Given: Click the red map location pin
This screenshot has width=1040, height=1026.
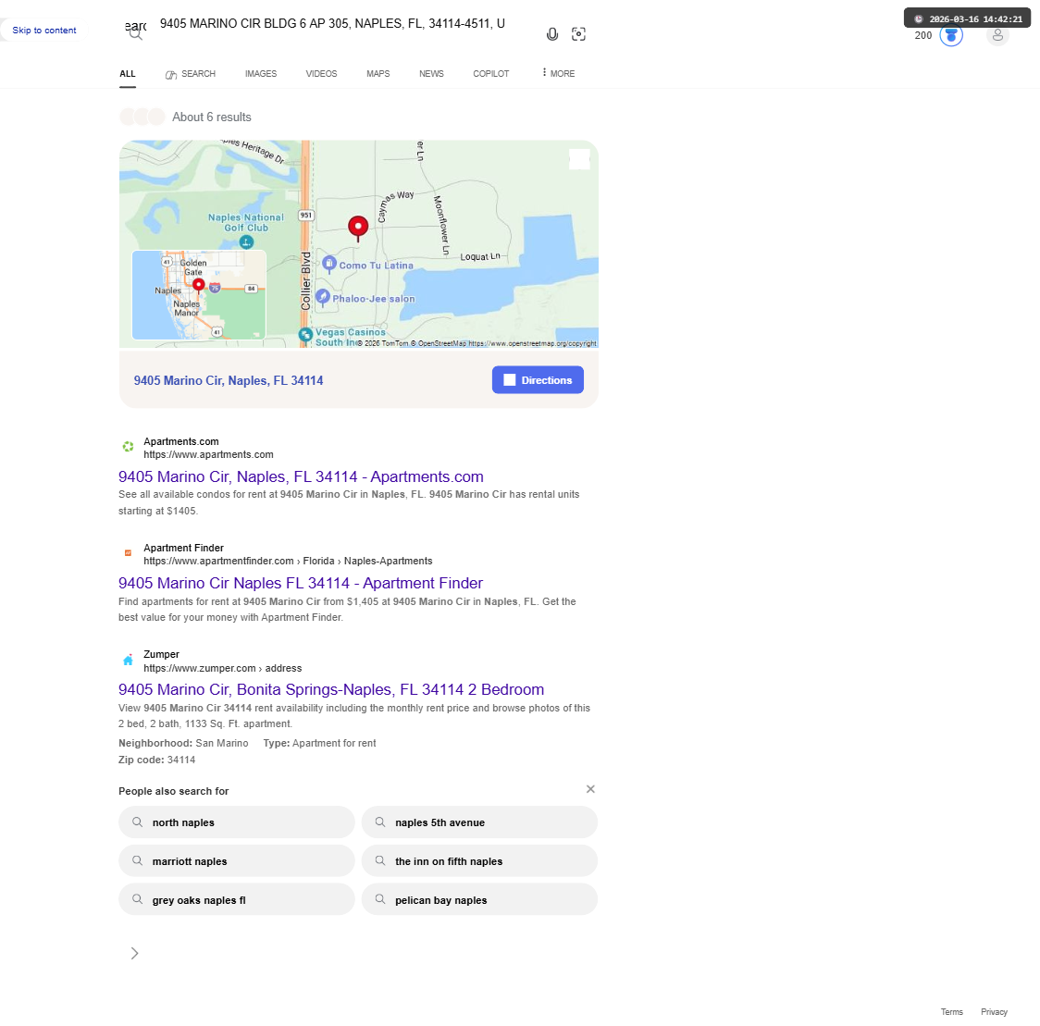Looking at the screenshot, I should click(x=358, y=228).
